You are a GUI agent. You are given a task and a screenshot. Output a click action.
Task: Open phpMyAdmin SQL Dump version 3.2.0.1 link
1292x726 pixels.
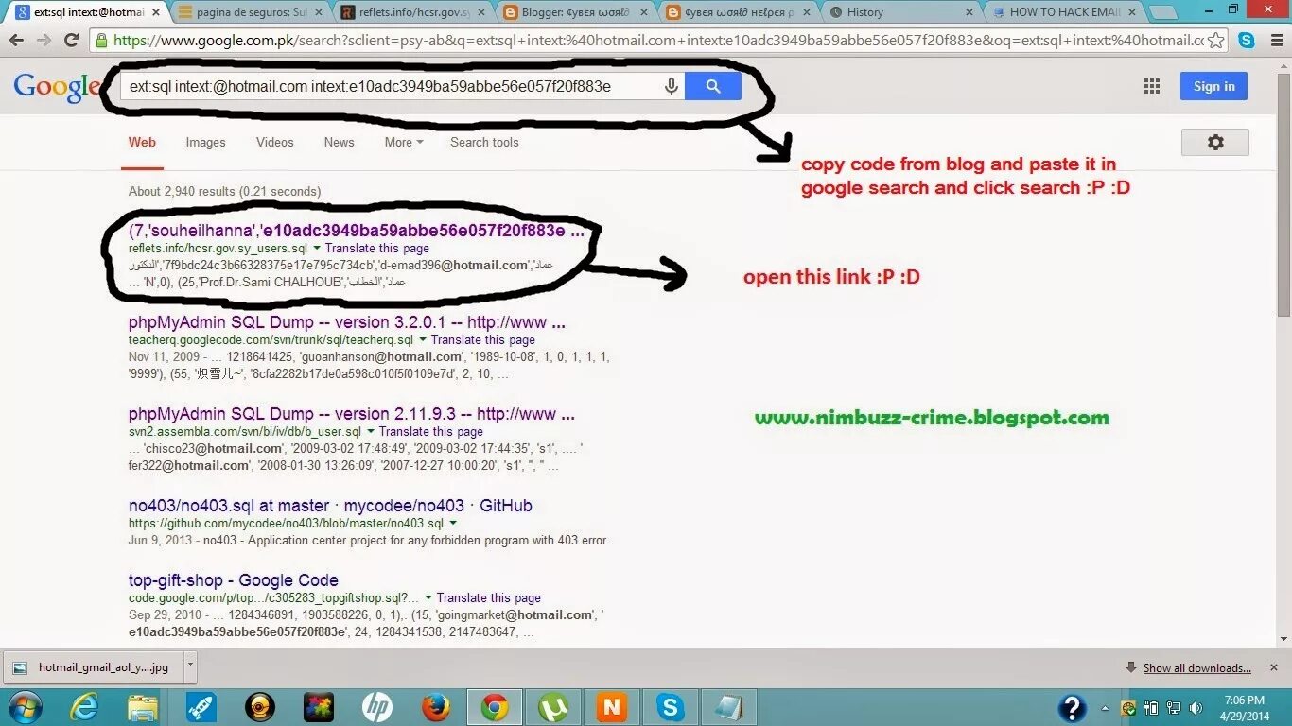tap(347, 322)
